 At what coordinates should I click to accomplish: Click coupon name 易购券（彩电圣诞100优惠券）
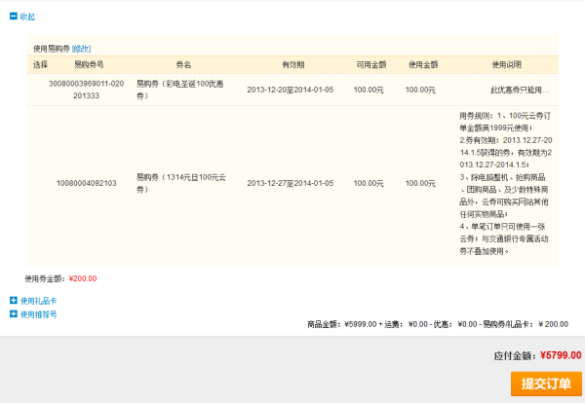179,90
